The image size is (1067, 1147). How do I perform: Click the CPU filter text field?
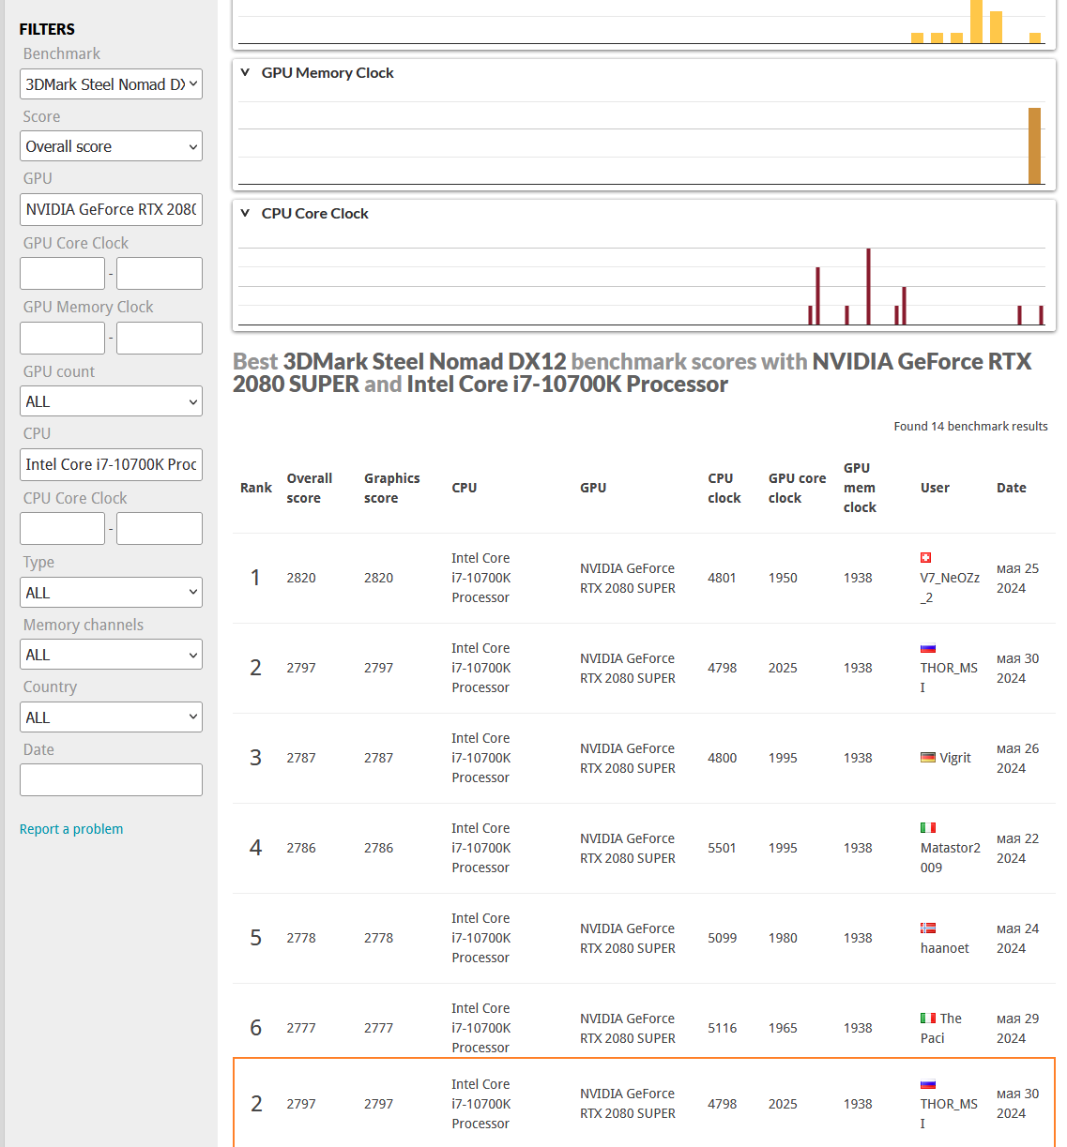pyautogui.click(x=111, y=464)
